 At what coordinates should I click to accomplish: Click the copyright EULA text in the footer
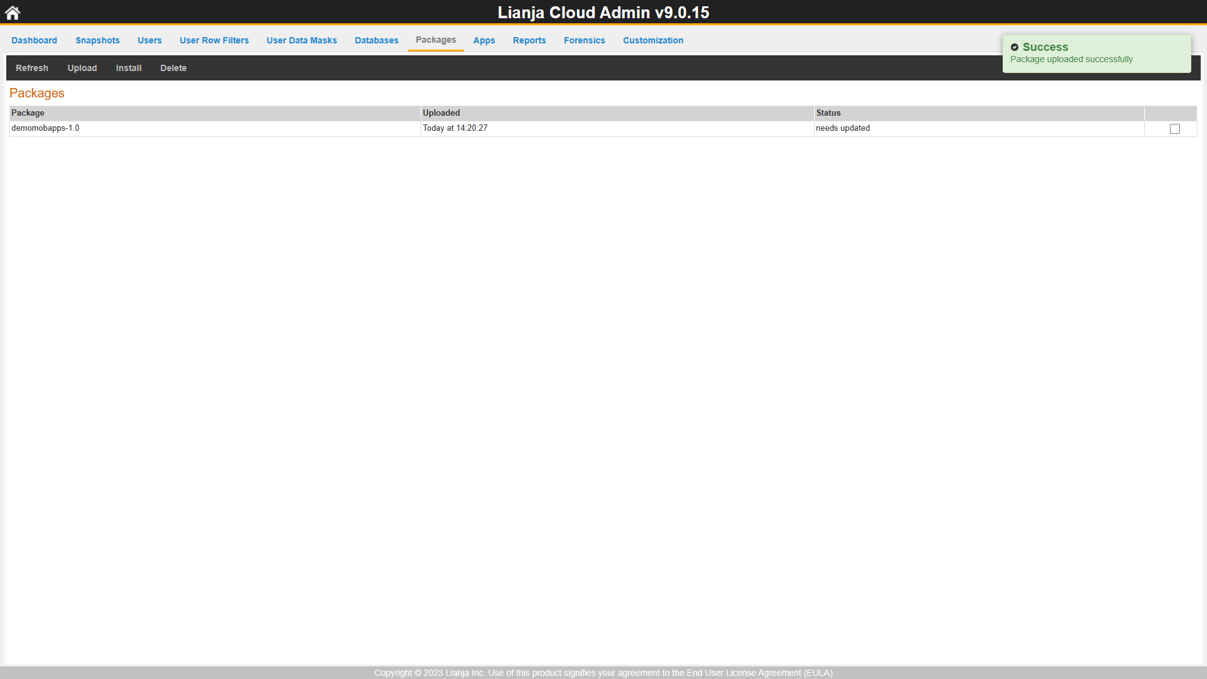click(603, 673)
